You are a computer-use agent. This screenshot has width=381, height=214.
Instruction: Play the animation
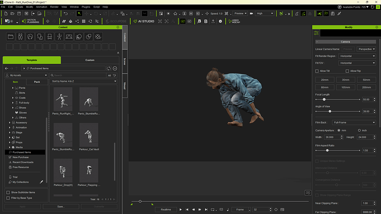181,210
